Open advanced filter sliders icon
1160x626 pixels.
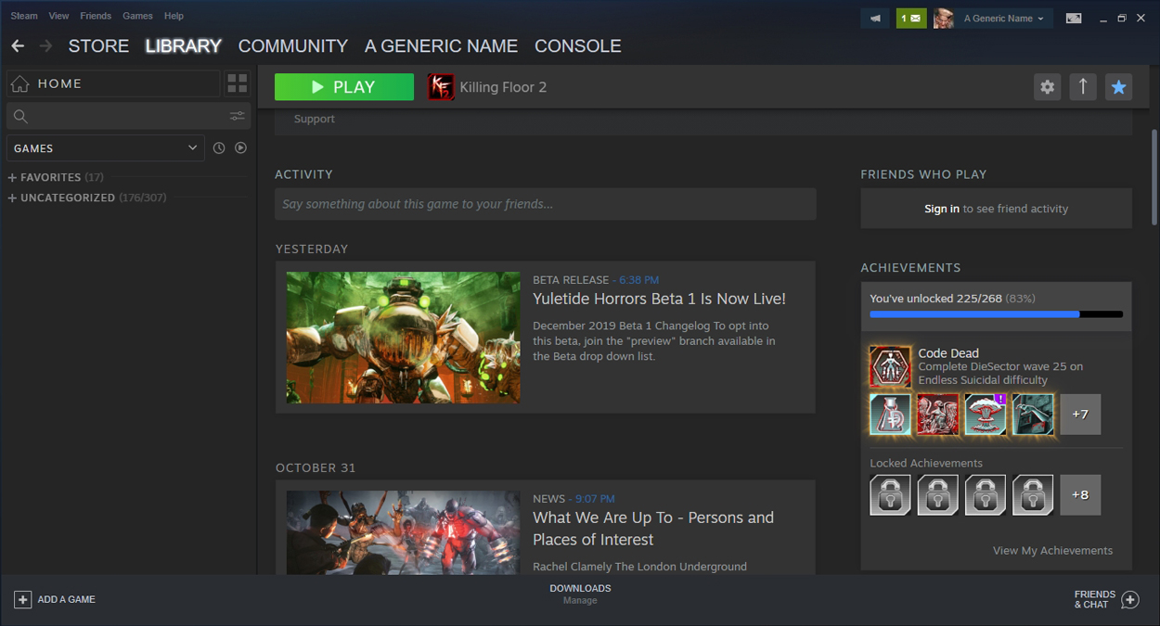[238, 116]
